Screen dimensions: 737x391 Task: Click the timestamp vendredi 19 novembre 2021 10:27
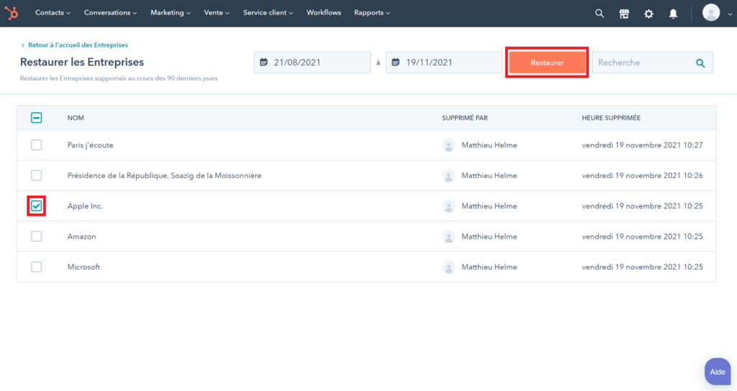[x=643, y=145]
